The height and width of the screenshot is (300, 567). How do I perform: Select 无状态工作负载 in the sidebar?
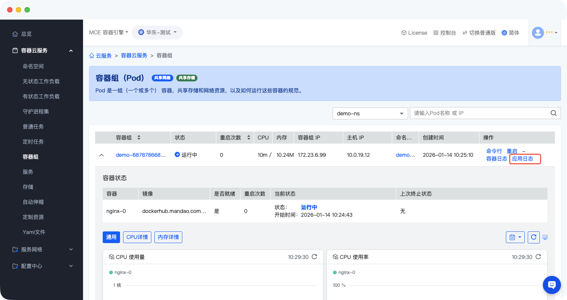(41, 81)
